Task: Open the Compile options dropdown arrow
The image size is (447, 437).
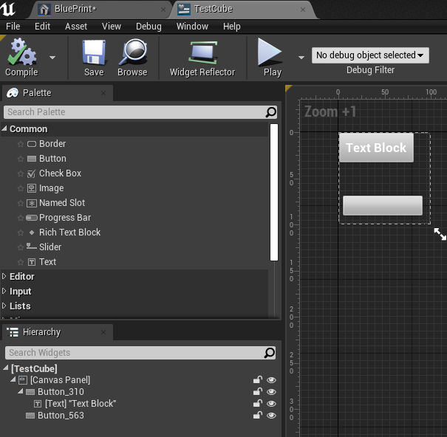Action: point(52,58)
